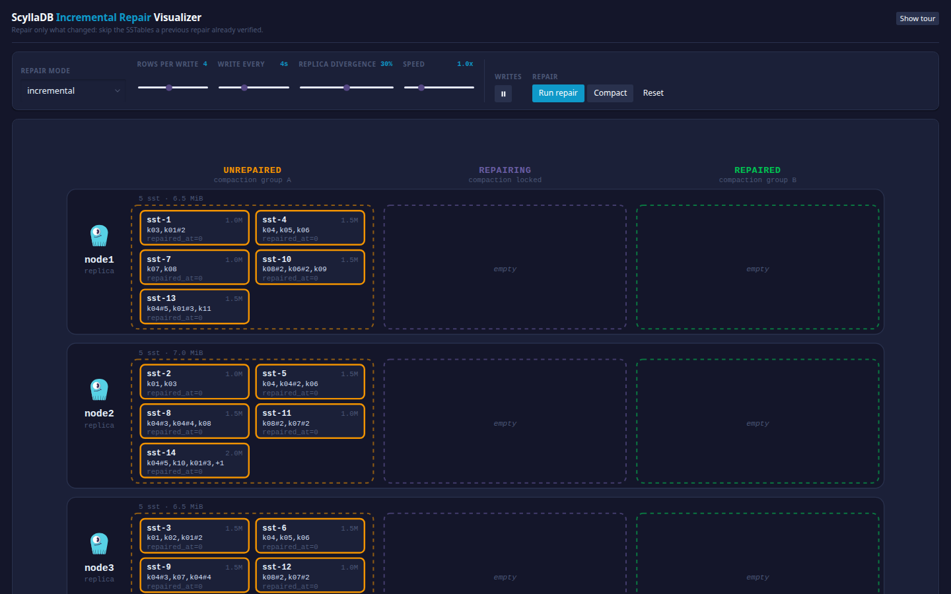Select SSTable sst-4 card

(310, 228)
